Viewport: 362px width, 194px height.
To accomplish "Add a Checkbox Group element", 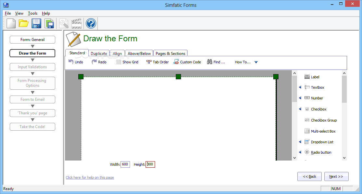I will tap(320, 120).
